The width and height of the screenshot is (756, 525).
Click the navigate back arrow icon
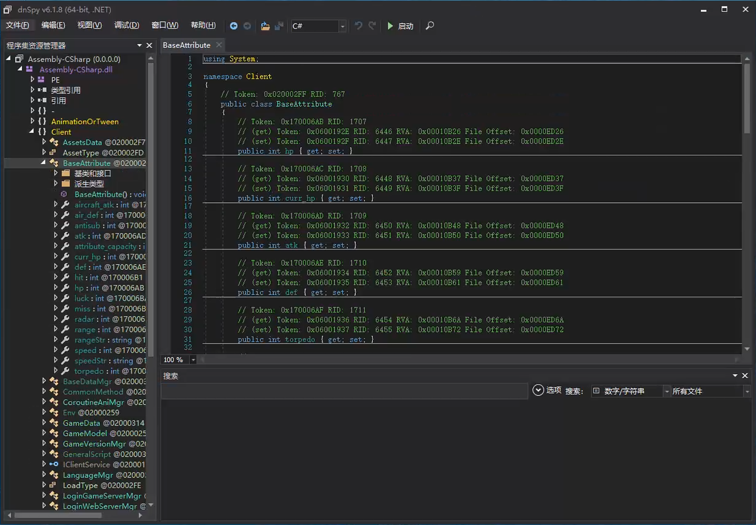point(233,26)
